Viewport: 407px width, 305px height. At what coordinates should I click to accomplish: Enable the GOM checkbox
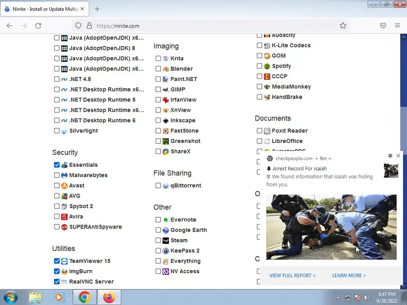pyautogui.click(x=259, y=56)
